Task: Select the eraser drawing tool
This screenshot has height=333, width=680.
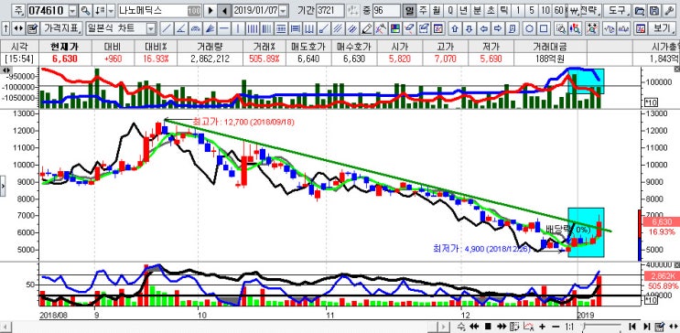Action: 409,29
